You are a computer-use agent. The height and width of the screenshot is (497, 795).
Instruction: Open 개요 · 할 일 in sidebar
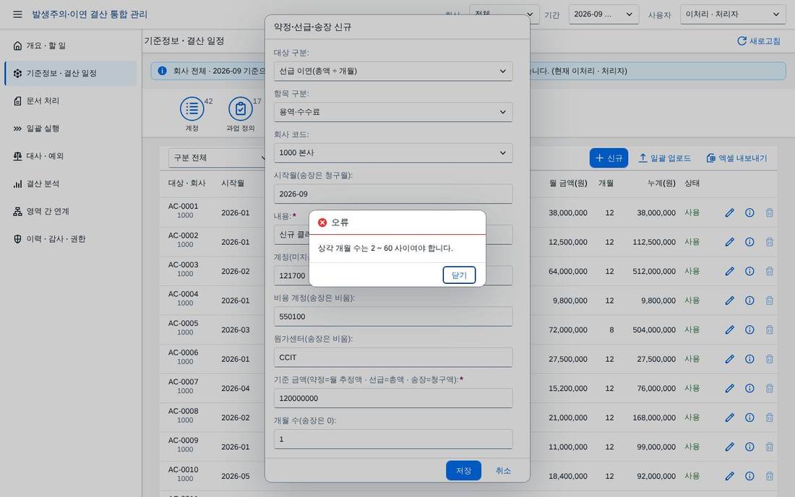pyautogui.click(x=71, y=46)
